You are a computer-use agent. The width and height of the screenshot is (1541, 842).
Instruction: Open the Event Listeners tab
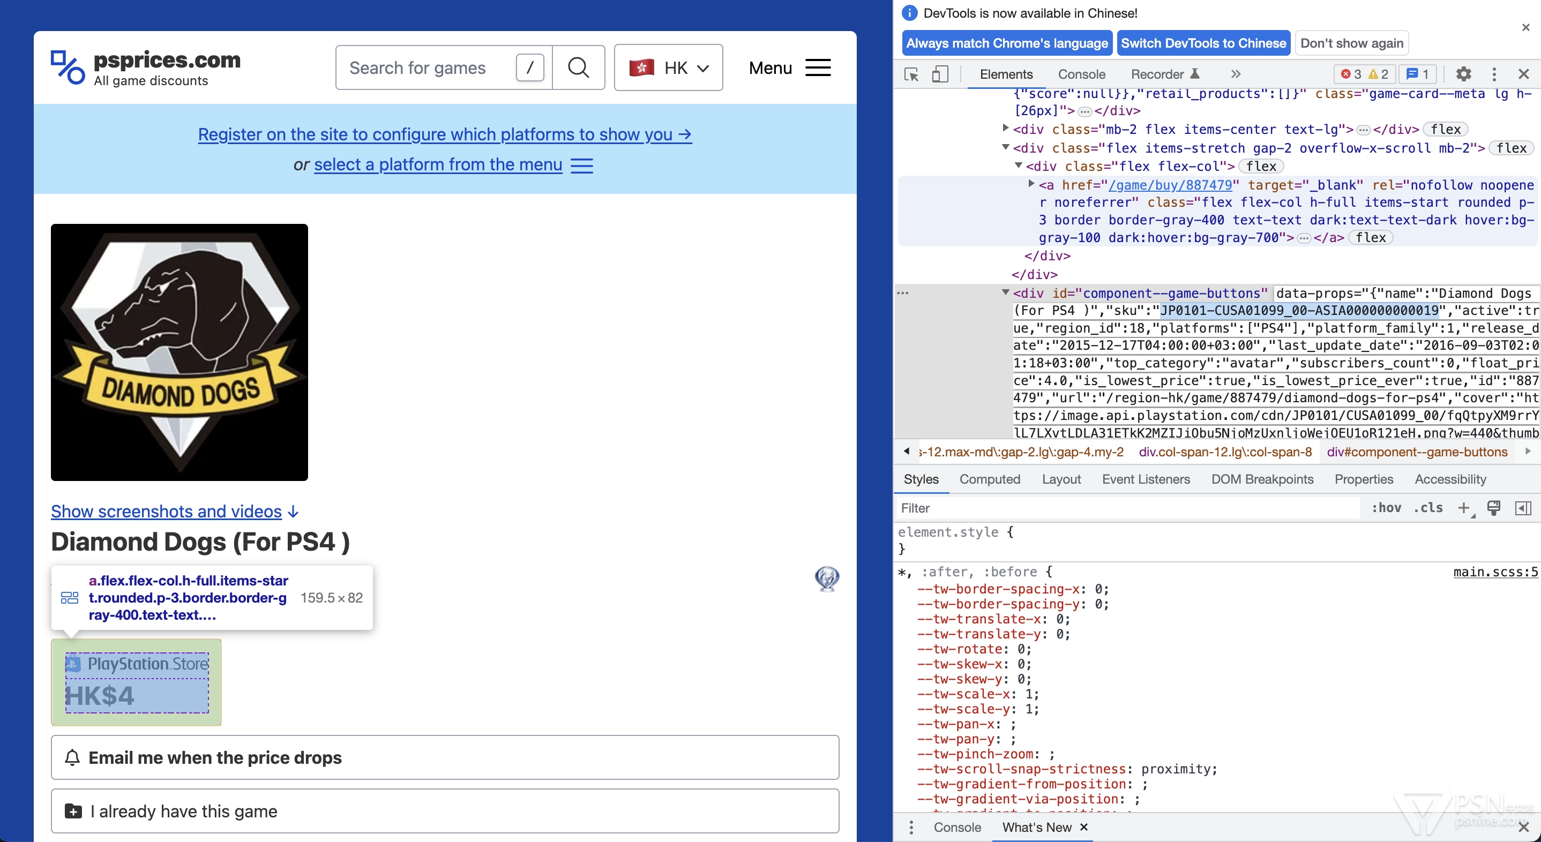point(1146,479)
